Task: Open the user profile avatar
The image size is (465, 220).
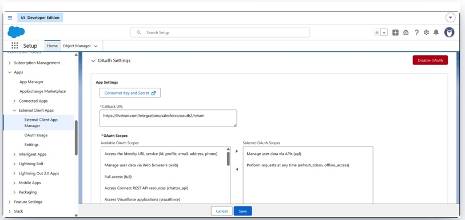Action: click(x=450, y=32)
